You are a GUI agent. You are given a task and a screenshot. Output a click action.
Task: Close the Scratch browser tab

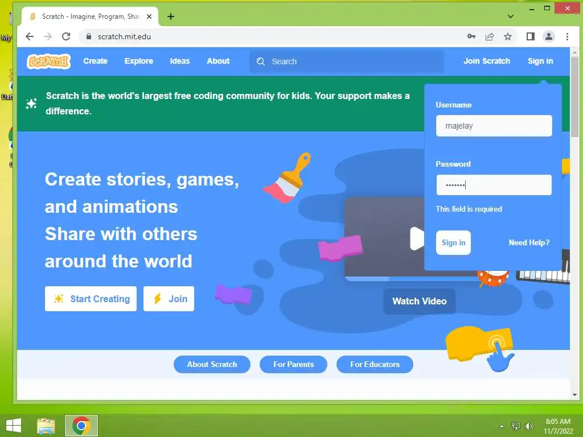click(x=149, y=17)
